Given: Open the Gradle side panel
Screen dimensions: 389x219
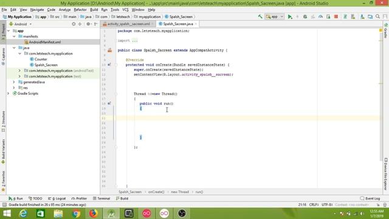Looking at the screenshot, I should point(386,30).
